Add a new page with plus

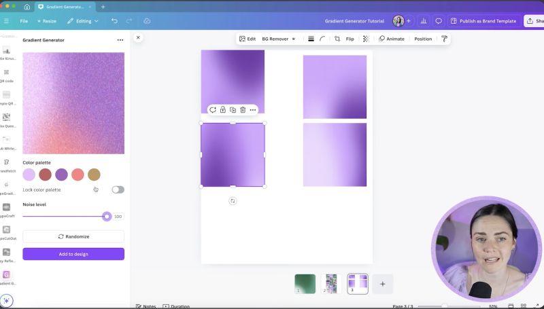383,284
